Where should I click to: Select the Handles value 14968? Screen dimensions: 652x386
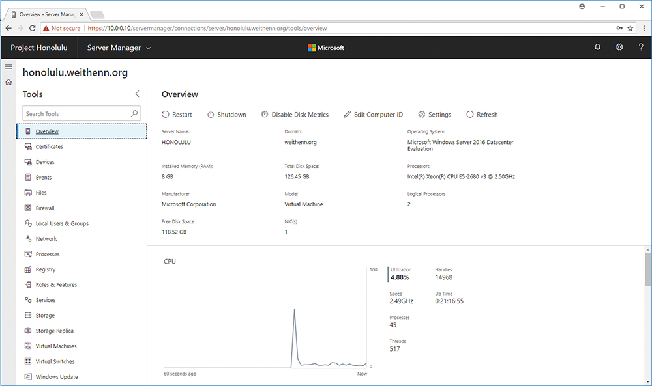coord(443,277)
